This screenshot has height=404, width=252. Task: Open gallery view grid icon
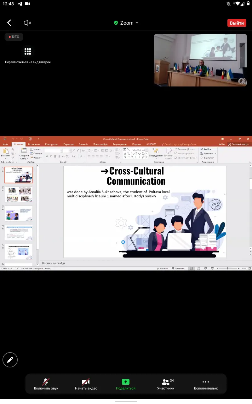(x=28, y=51)
